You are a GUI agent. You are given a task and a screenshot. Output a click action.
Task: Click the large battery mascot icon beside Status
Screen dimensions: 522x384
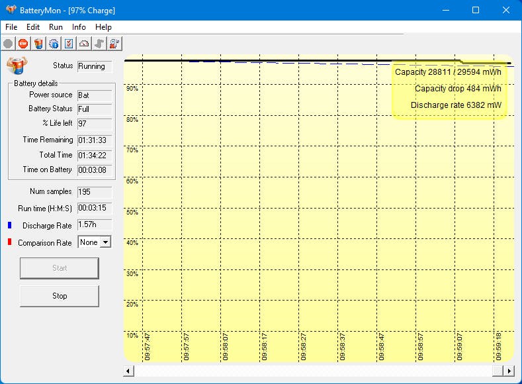17,66
